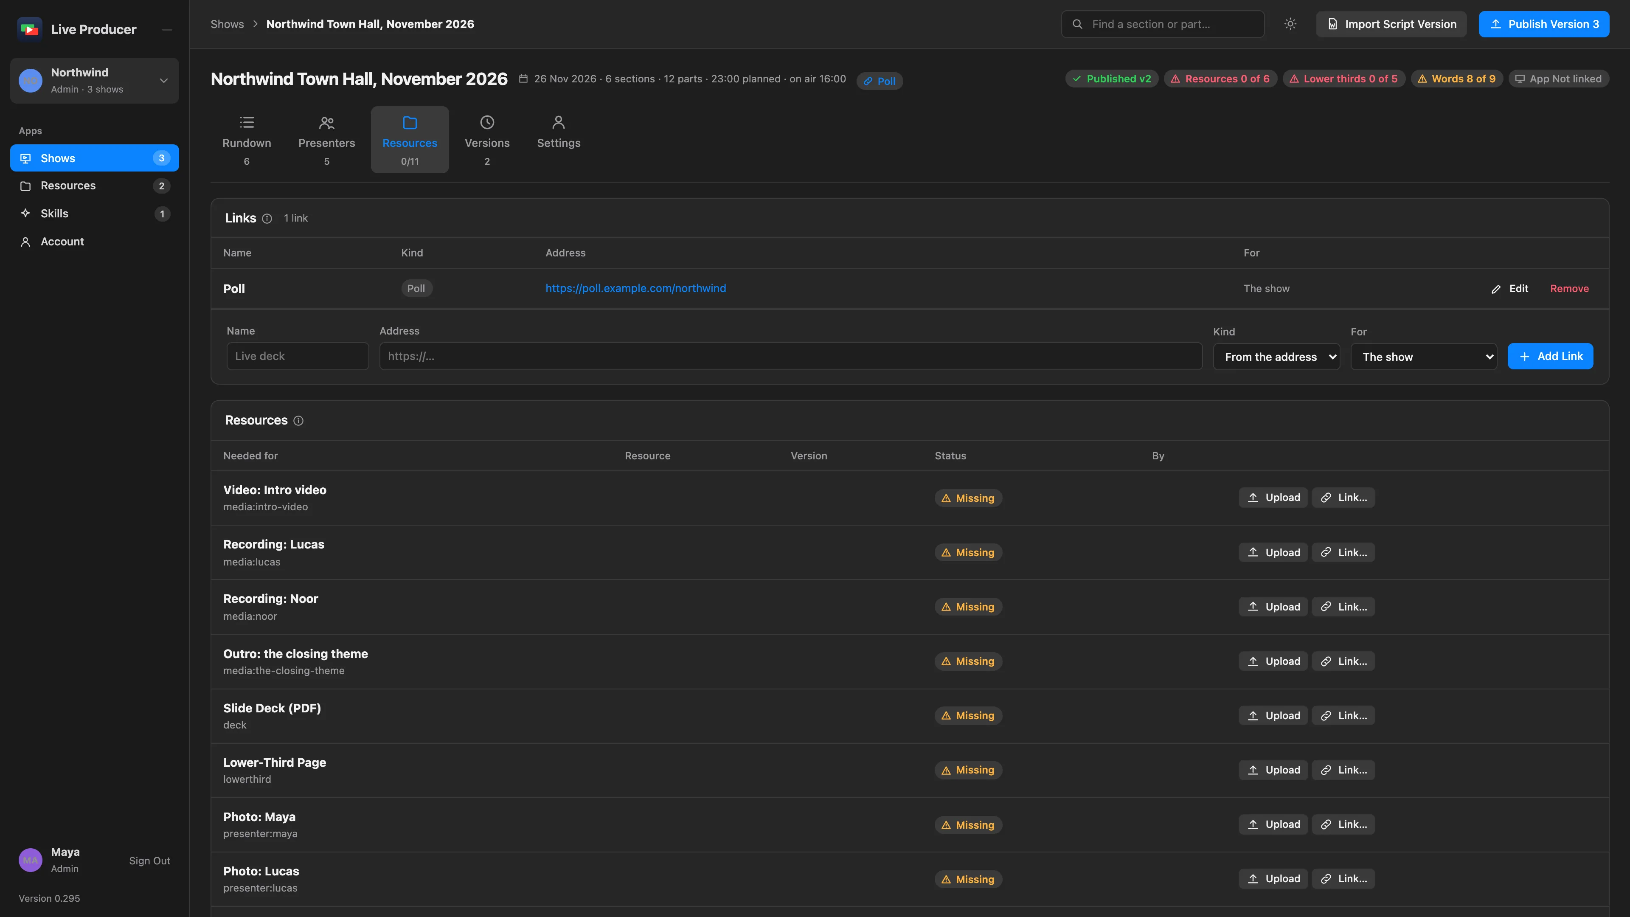Viewport: 1630px width, 917px height.
Task: Click the Address field https://...
Action: pos(790,356)
